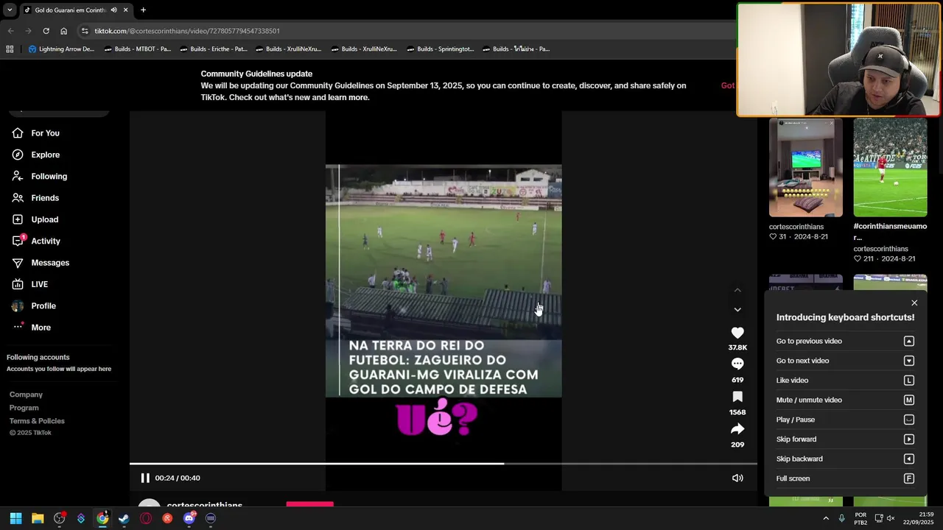943x530 pixels.
Task: Expand the Terms & Policies section
Action: click(37, 421)
